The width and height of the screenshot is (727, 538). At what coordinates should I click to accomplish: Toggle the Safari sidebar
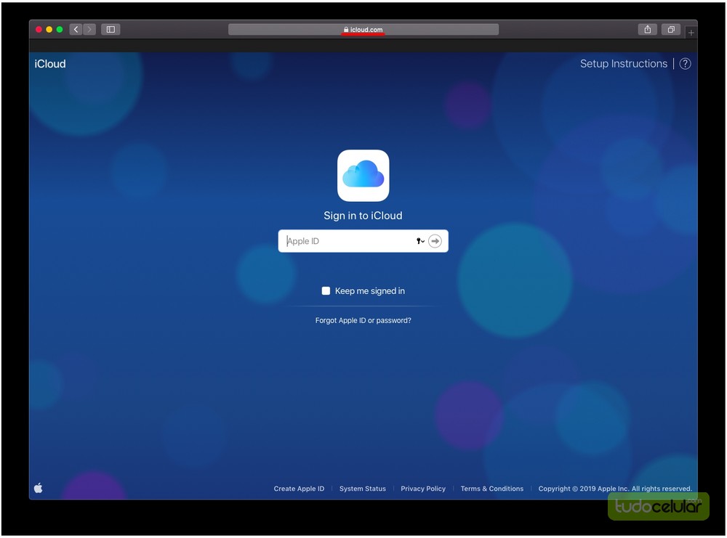click(x=111, y=30)
